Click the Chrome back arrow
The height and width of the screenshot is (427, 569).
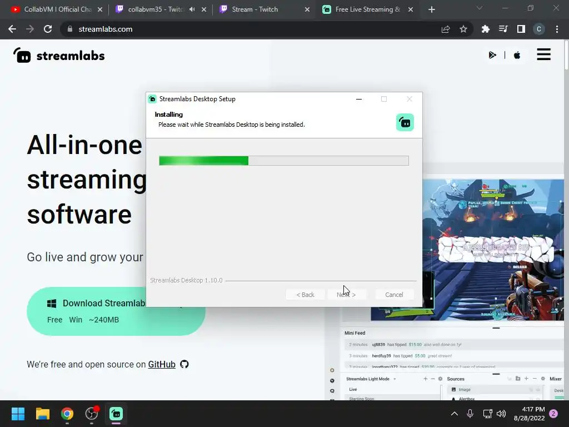click(12, 29)
